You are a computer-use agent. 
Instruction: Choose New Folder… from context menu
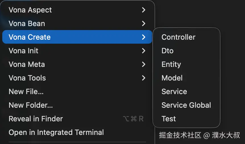tap(31, 105)
